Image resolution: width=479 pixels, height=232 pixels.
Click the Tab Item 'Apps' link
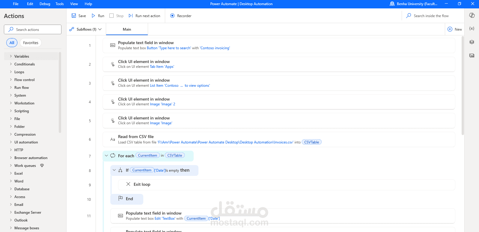click(x=162, y=67)
